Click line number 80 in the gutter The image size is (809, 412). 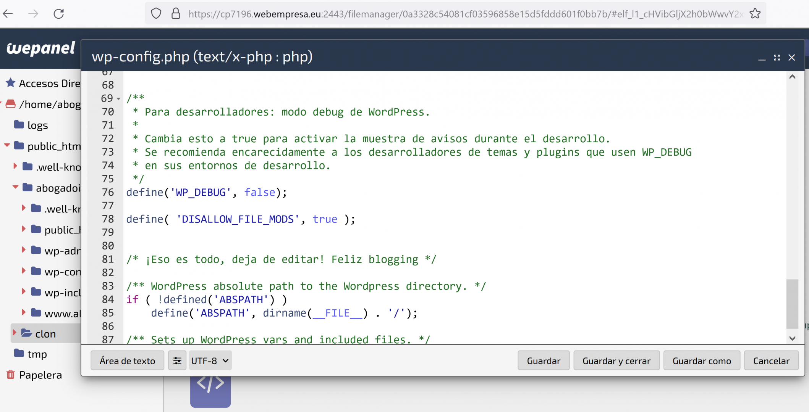pyautogui.click(x=108, y=246)
